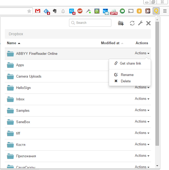The width and height of the screenshot is (169, 170).
Task: Open the Actions dropdown for Inbox
Action: click(x=142, y=99)
